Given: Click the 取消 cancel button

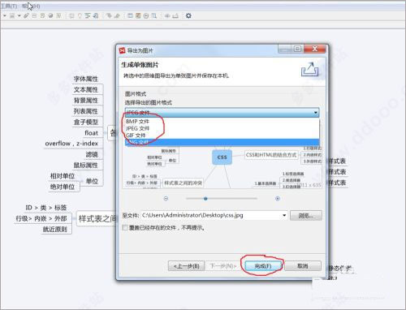Looking at the screenshot, I should tap(303, 266).
